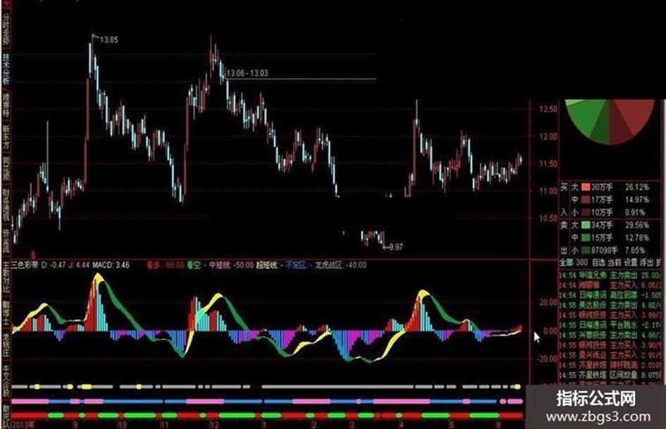This screenshot has height=429, width=666.
Task: Click the buy-small dark red swatch 10万手
Action: 586,212
